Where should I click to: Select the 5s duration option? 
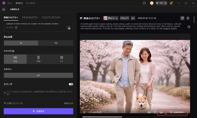(x=21, y=43)
